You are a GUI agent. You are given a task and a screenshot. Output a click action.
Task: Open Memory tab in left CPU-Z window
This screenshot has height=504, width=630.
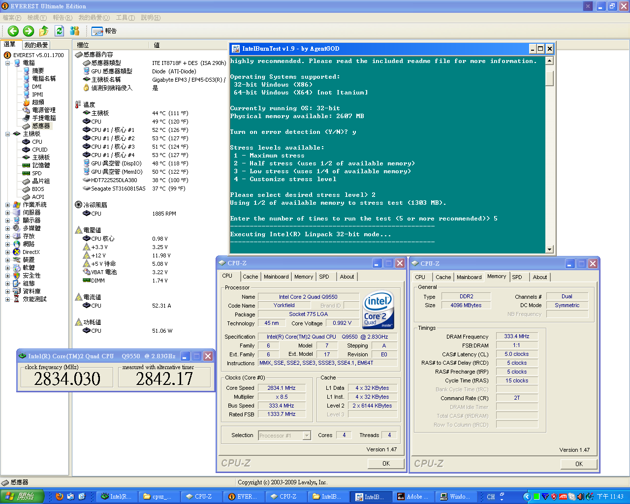coord(304,277)
